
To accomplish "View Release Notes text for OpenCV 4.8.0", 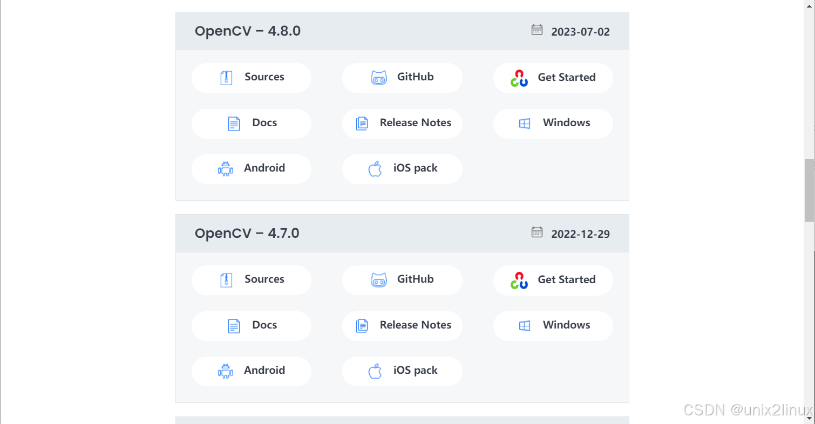I will [x=416, y=122].
